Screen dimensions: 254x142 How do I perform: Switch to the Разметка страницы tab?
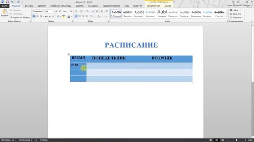[61, 6]
